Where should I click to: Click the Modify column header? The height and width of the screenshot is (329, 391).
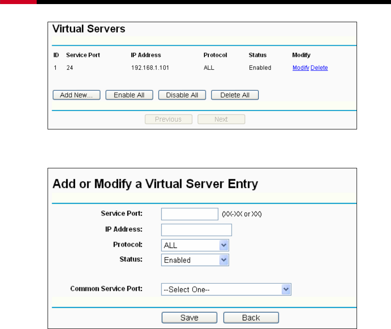pos(301,55)
